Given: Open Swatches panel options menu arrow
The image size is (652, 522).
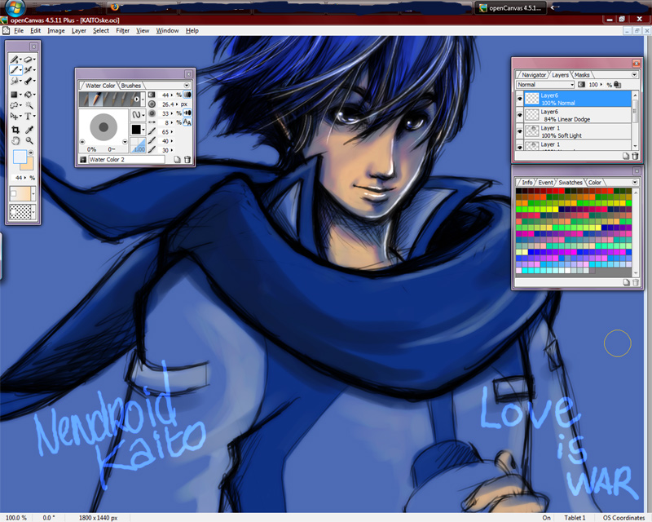Looking at the screenshot, I should [x=635, y=183].
